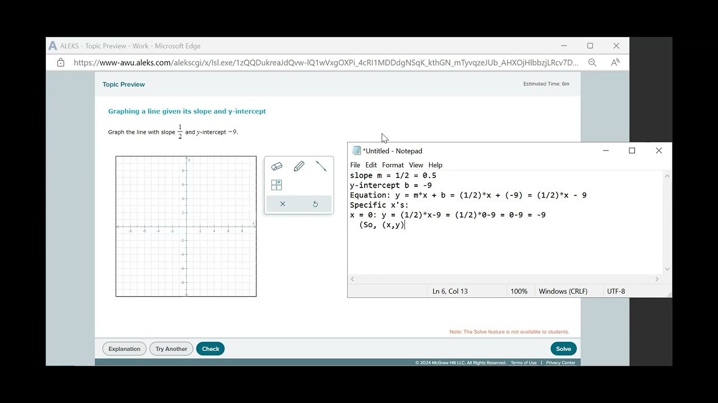Open Notepad Help menu

(x=435, y=165)
